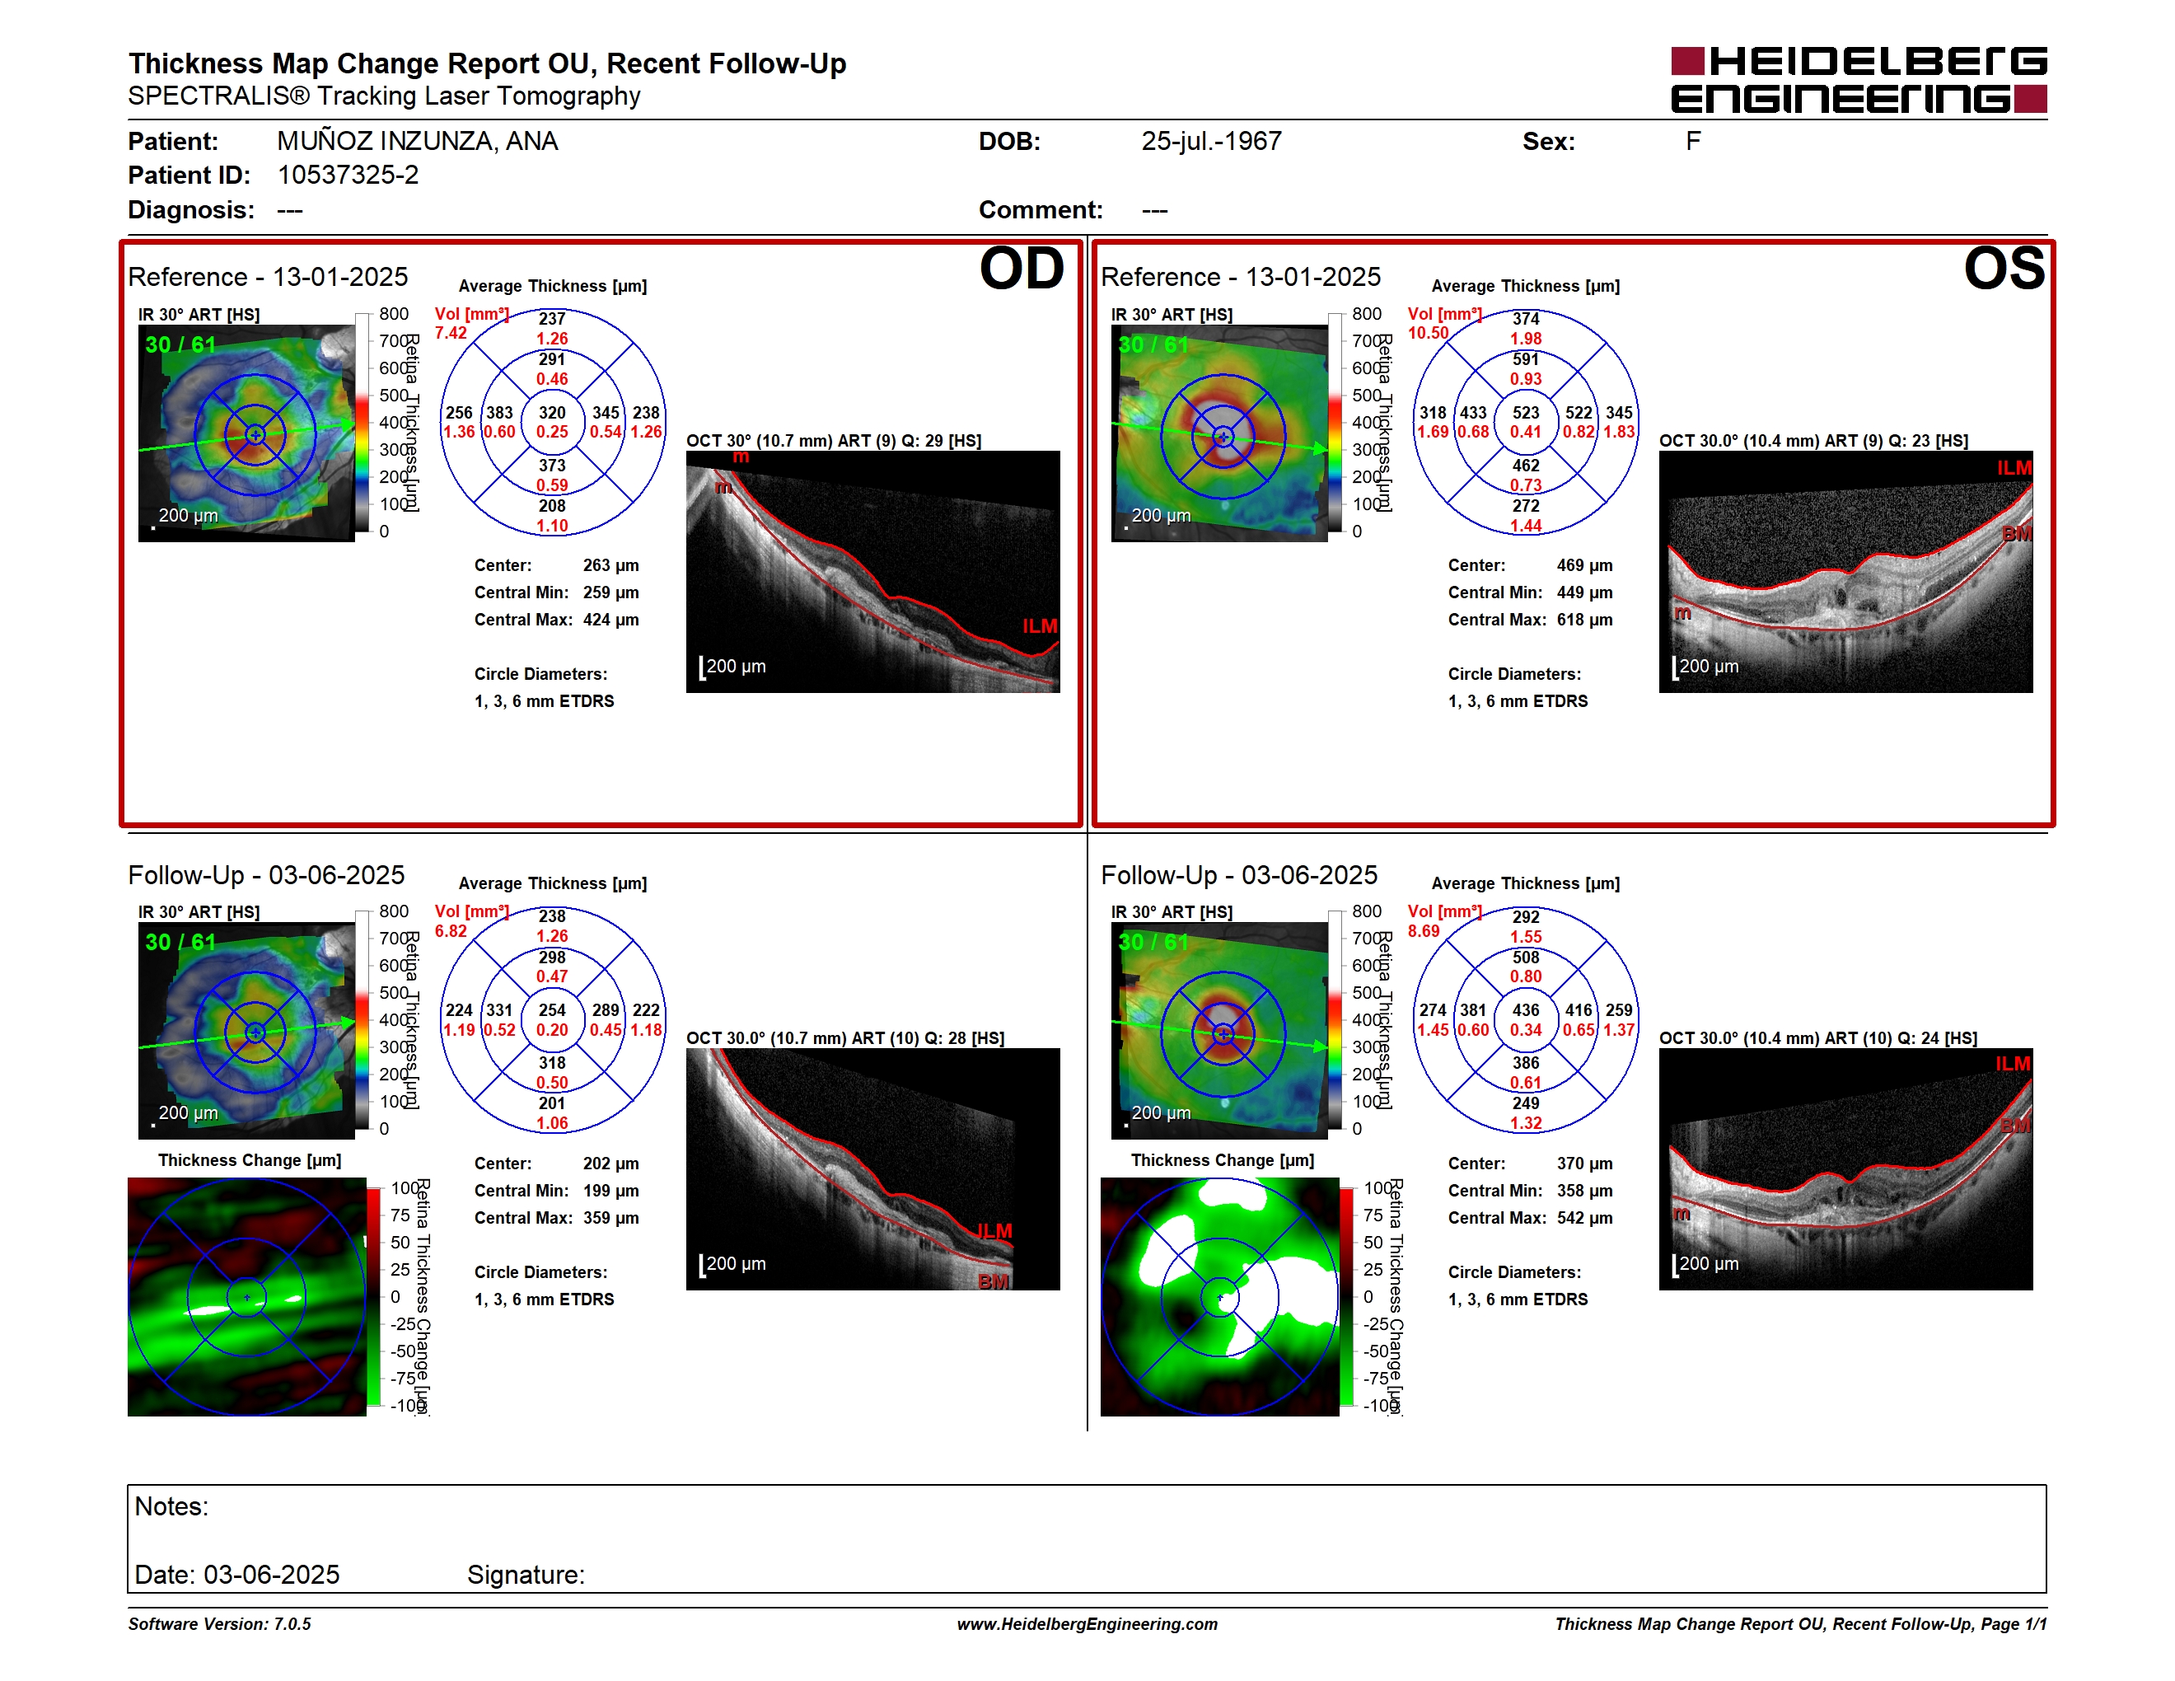
Task: Click the ETDRS center value 320
Action: click(x=552, y=412)
